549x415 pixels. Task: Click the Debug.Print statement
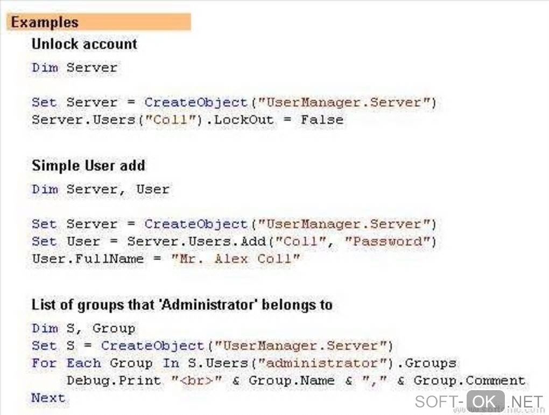pos(114,381)
